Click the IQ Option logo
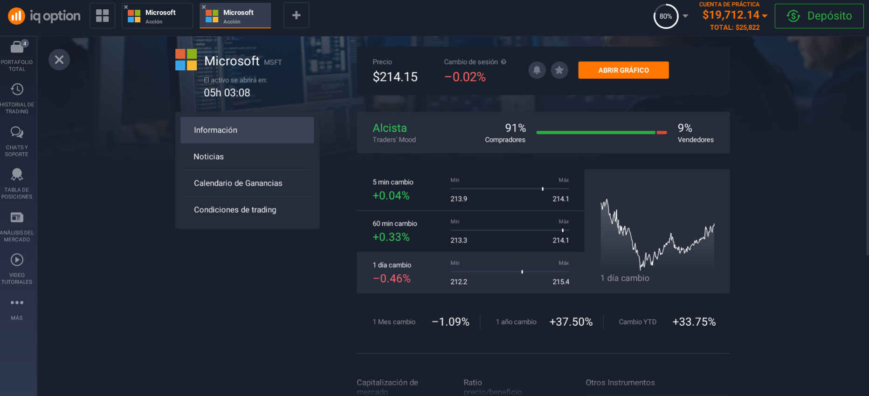Image resolution: width=869 pixels, height=396 pixels. pyautogui.click(x=44, y=16)
